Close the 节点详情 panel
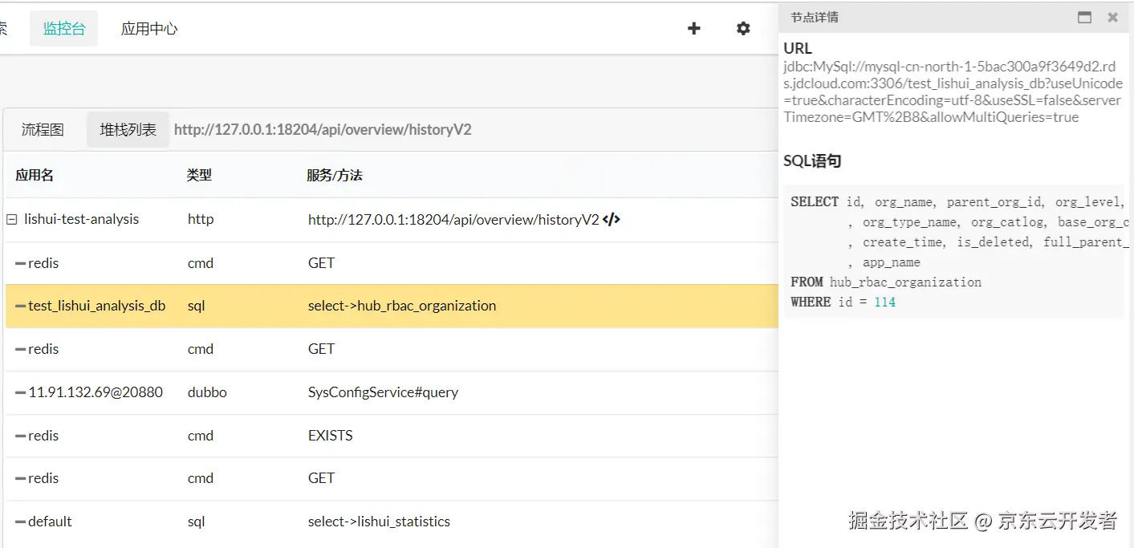The image size is (1134, 548). click(1112, 18)
